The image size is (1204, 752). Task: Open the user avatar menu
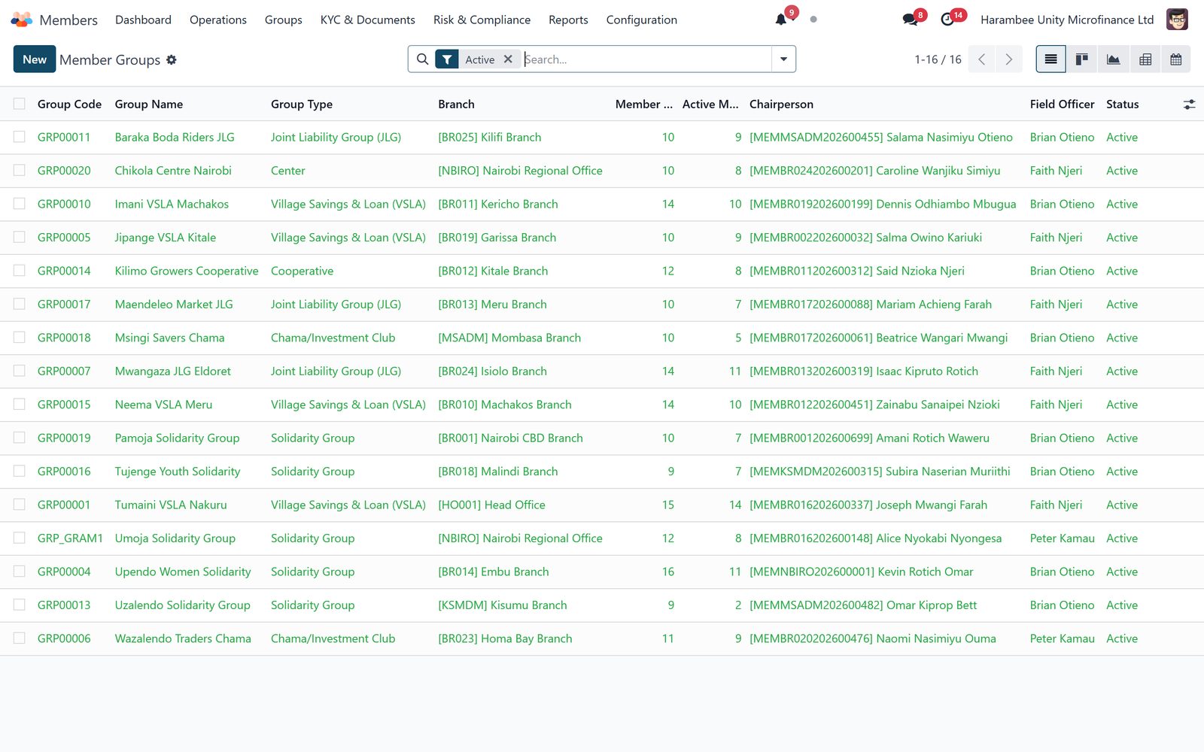coord(1177,20)
